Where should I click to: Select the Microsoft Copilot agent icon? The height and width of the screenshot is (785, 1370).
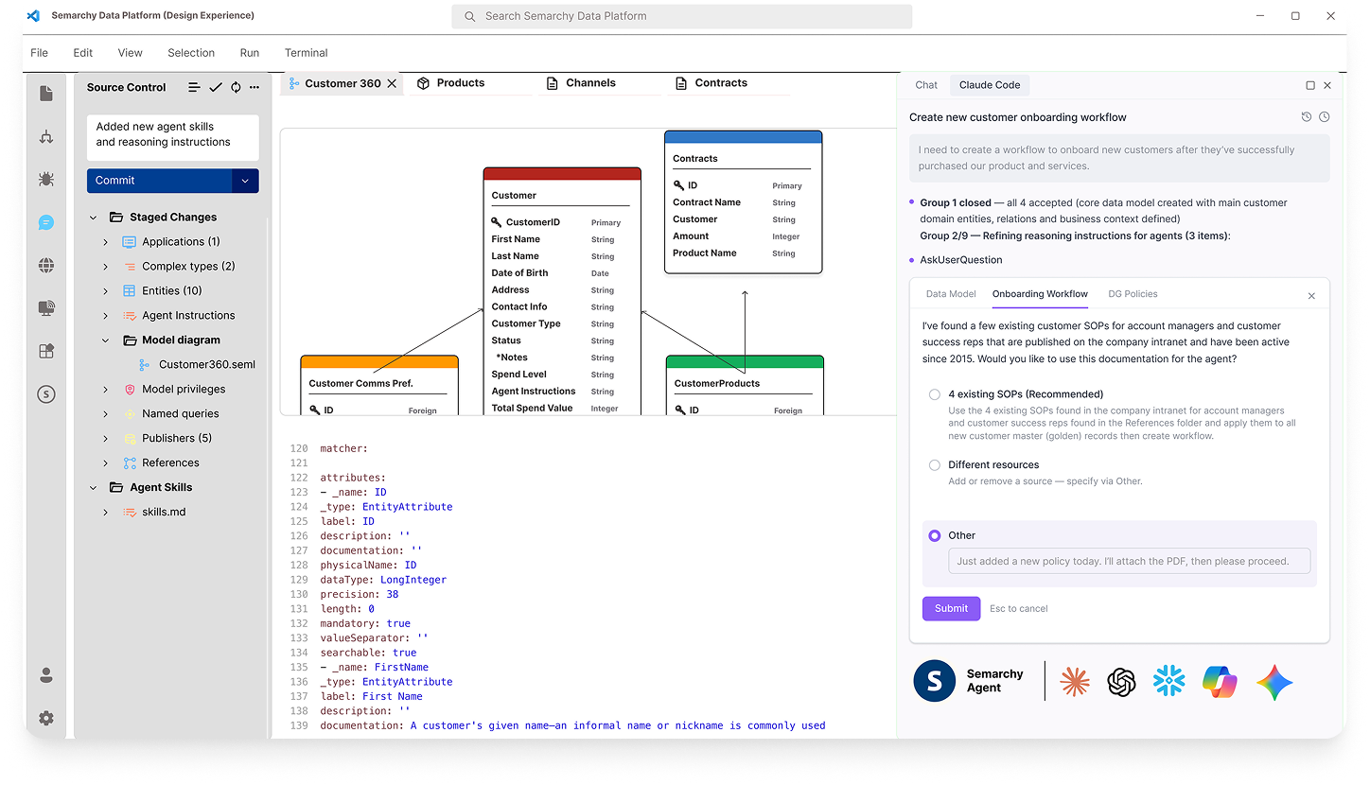pos(1220,682)
